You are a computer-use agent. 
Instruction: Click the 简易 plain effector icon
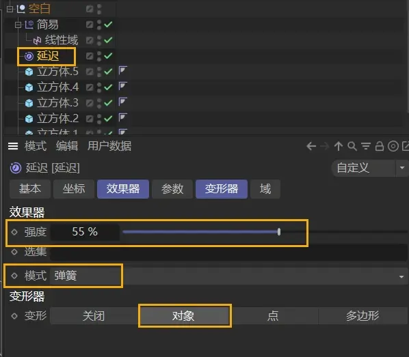[29, 25]
